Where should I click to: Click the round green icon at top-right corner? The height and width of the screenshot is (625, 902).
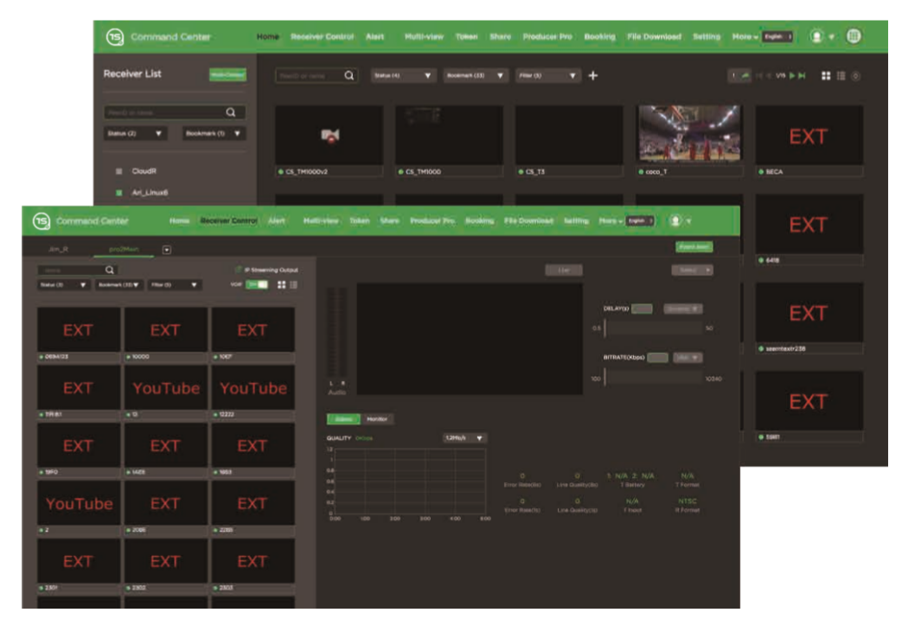click(854, 37)
